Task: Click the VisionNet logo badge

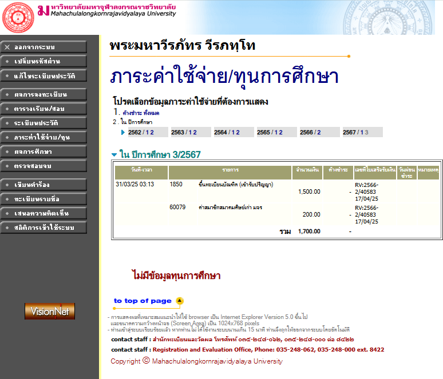Action: 50,311
